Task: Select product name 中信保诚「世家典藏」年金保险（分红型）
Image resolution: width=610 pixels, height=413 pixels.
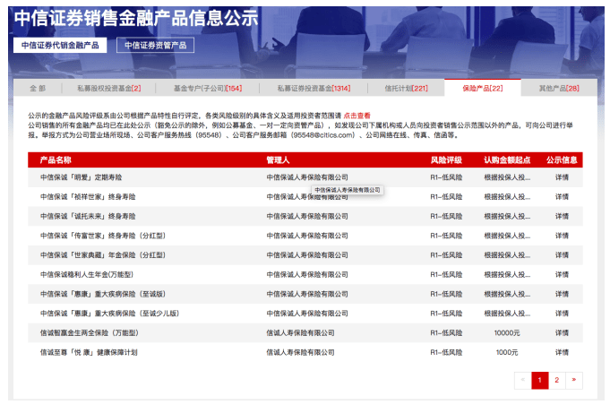Action: [103, 255]
